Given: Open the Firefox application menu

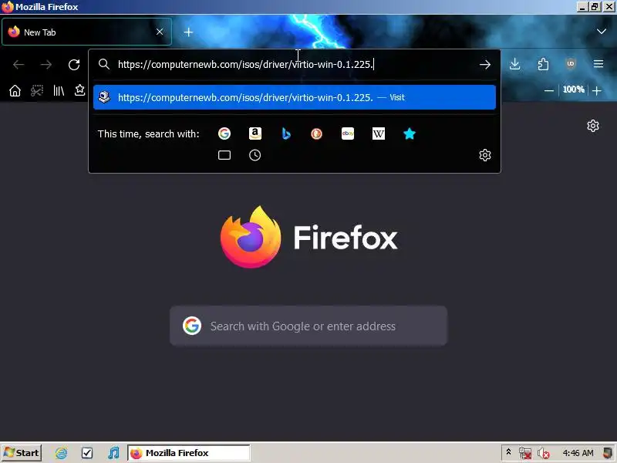Looking at the screenshot, I should click(598, 64).
